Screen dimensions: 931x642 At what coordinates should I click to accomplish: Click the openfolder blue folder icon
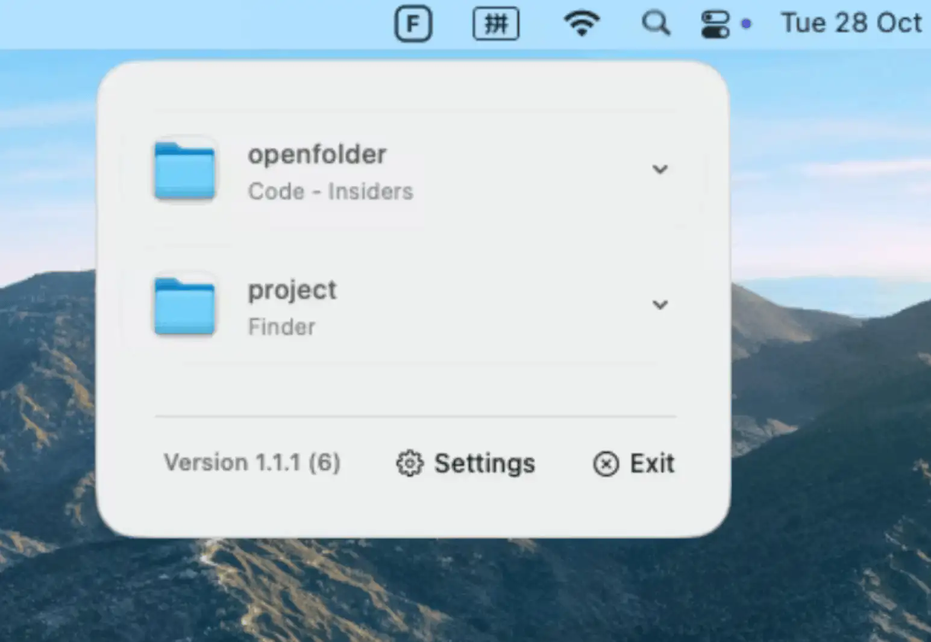pyautogui.click(x=184, y=170)
